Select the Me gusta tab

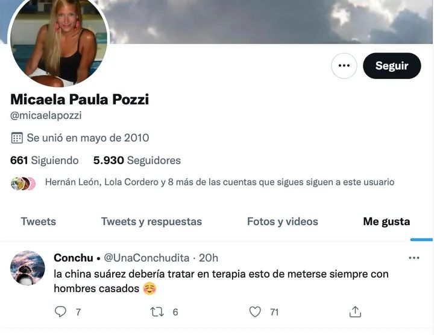pos(386,222)
